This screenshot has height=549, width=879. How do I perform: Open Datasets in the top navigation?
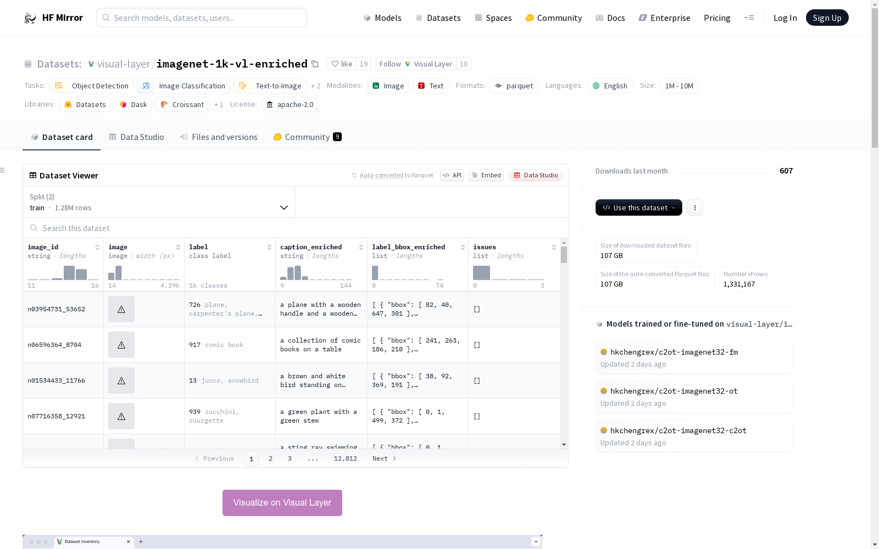click(438, 18)
